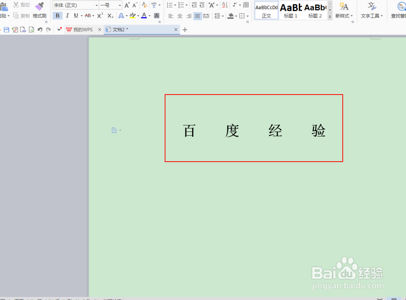Click the 保存 (Save) icon
The height and width of the screenshot is (300, 406).
coord(6,29)
